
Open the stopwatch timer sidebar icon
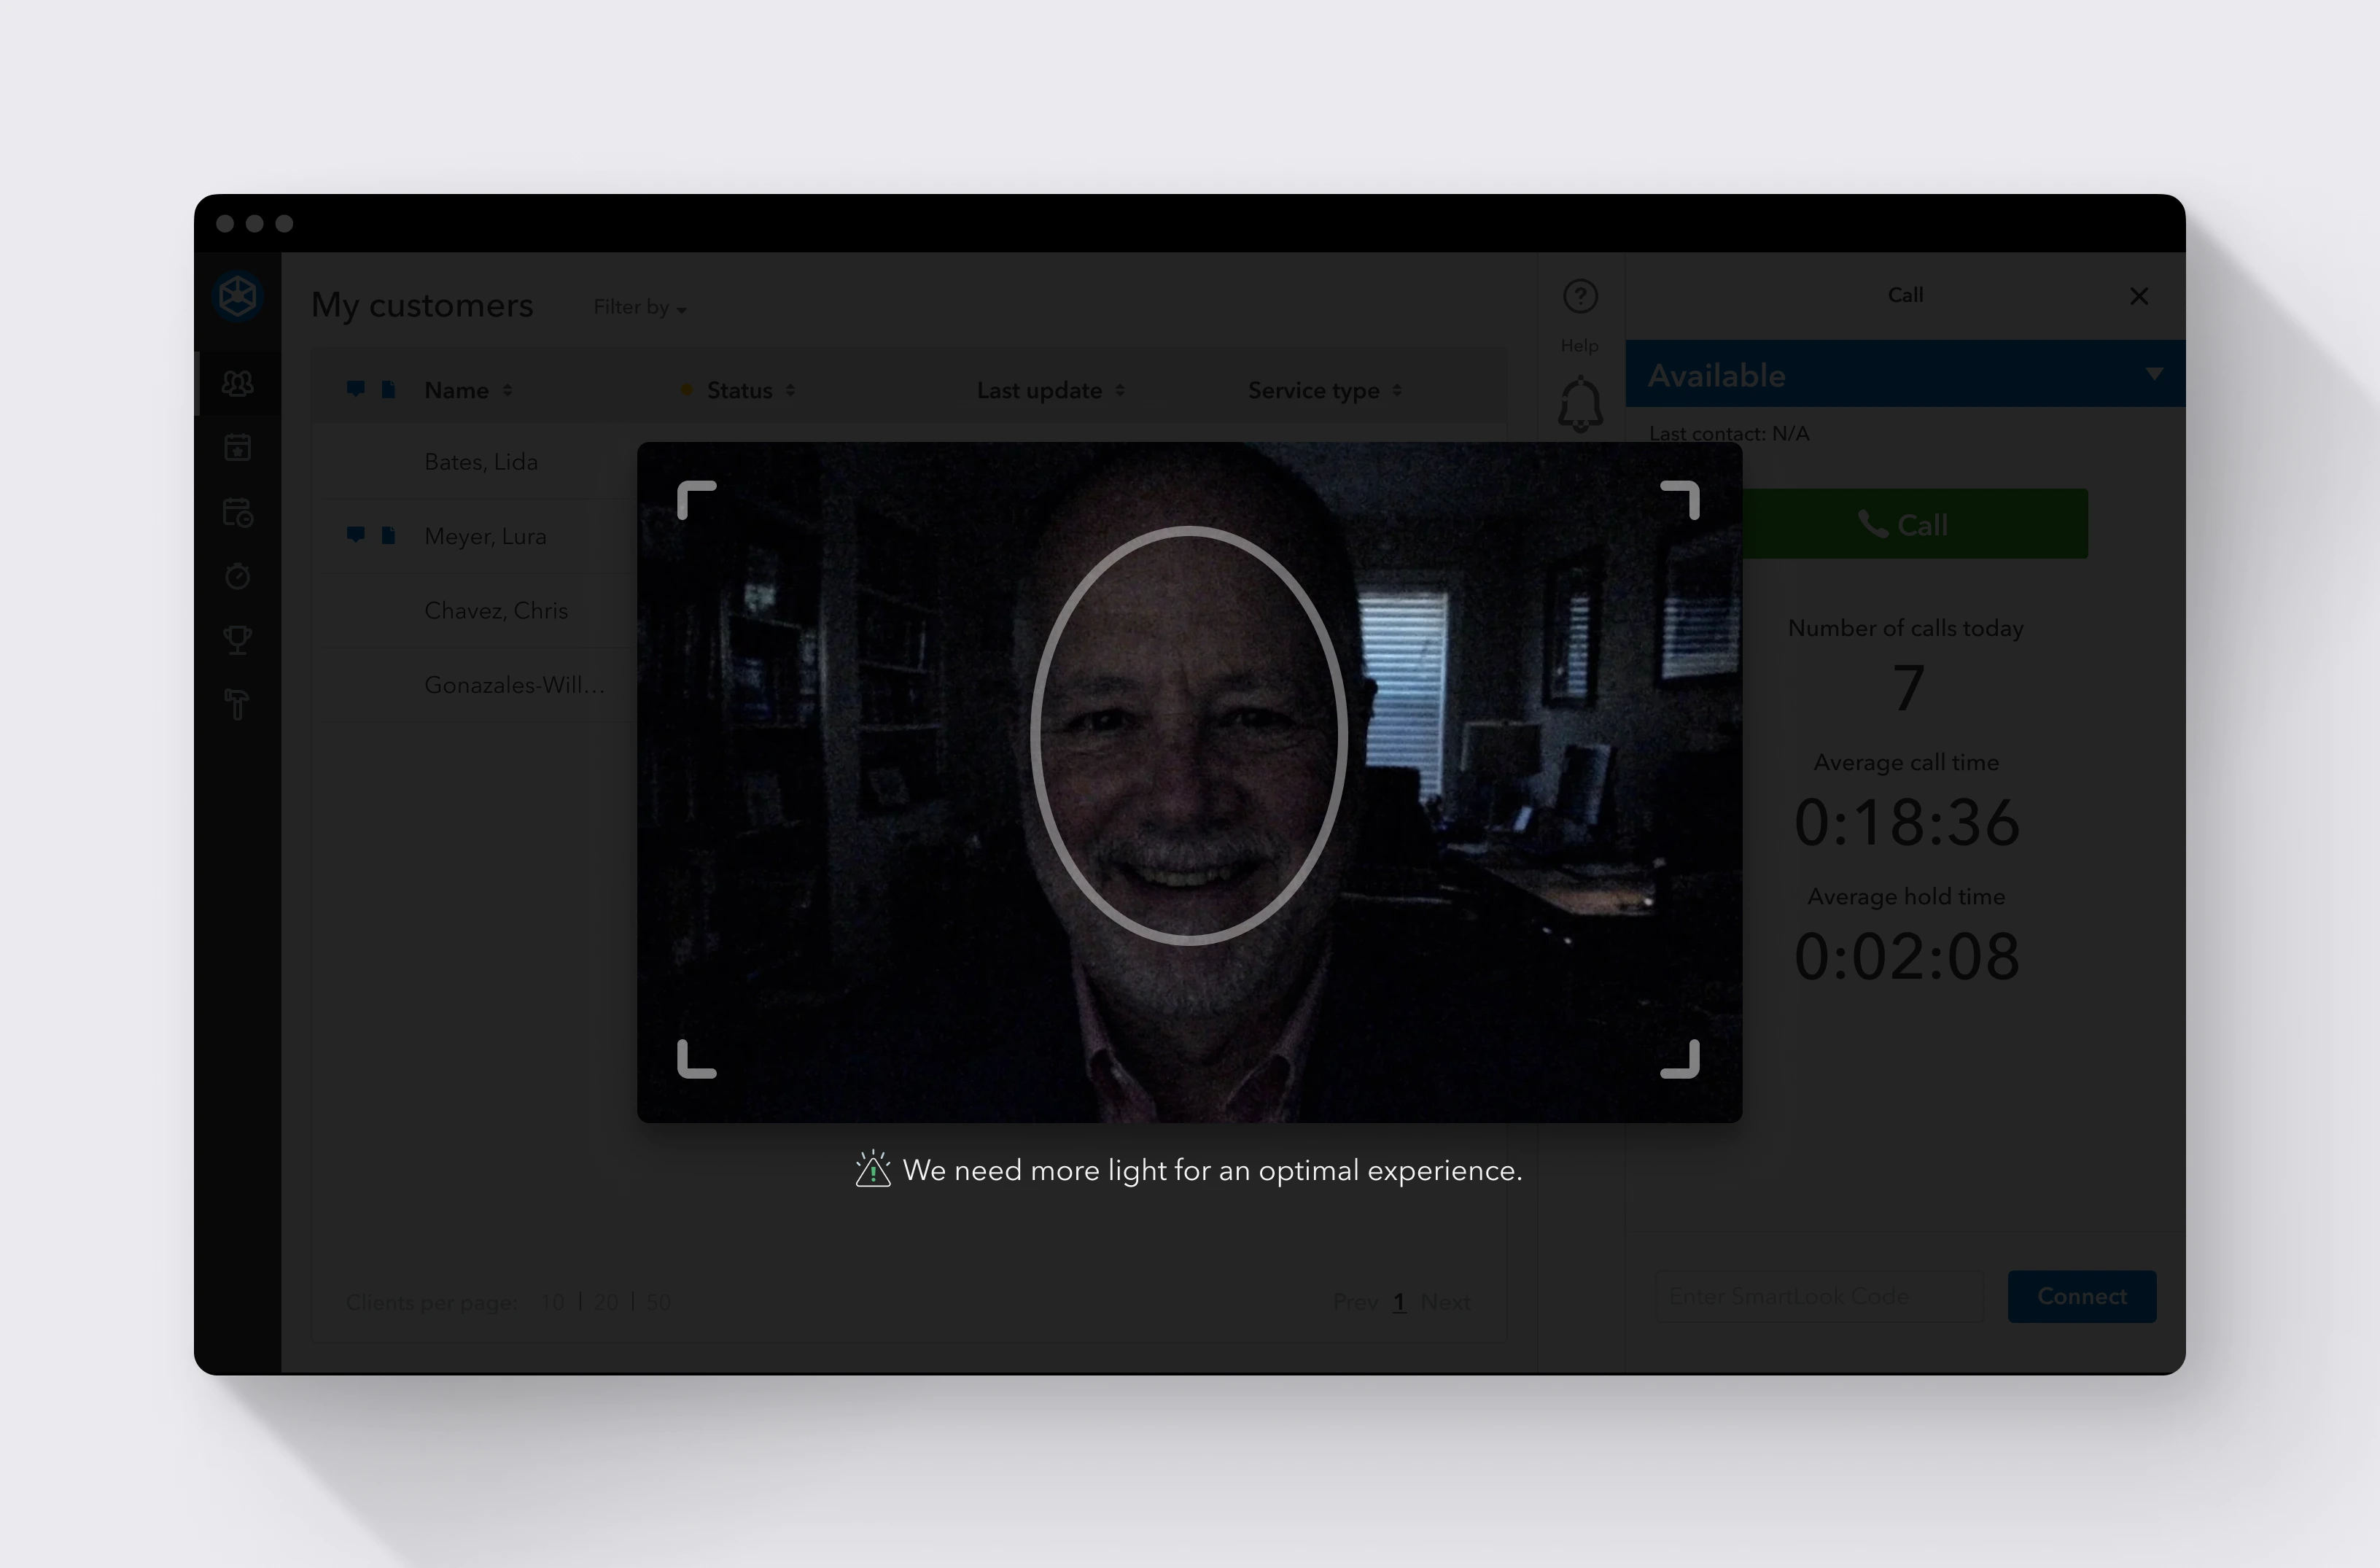coord(238,576)
